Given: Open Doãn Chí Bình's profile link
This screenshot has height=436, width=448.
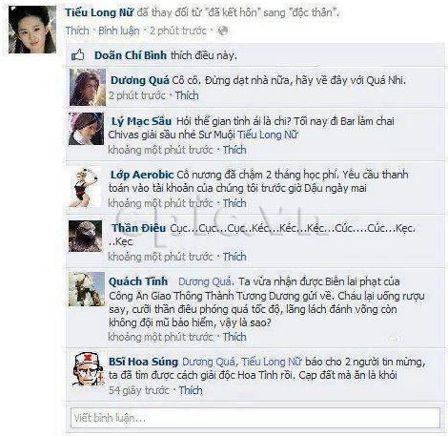Looking at the screenshot, I should coord(131,55).
